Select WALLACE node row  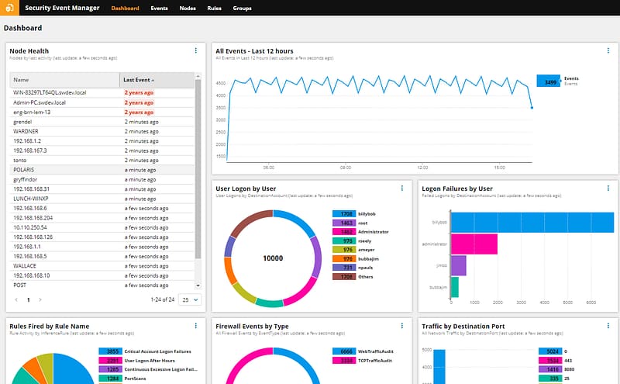(x=102, y=266)
